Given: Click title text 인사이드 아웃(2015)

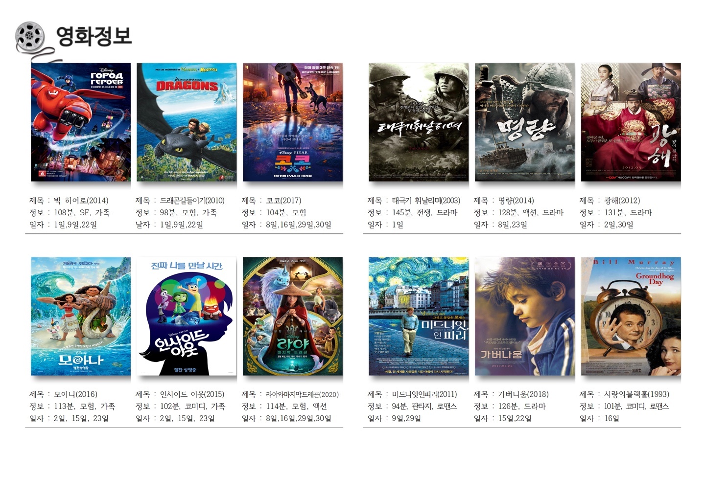Looking at the screenshot, I should [192, 394].
